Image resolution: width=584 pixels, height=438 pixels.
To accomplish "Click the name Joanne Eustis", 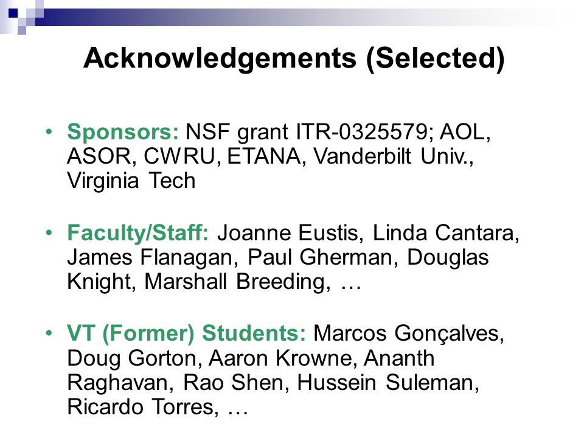I will (x=288, y=233).
